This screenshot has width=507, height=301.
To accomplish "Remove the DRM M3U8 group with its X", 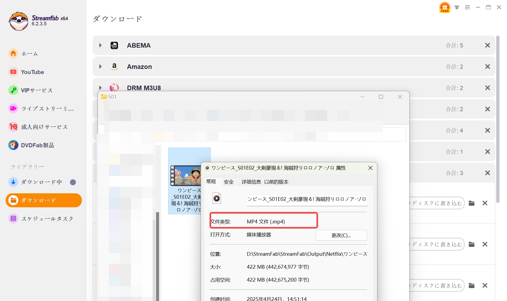I will [488, 88].
